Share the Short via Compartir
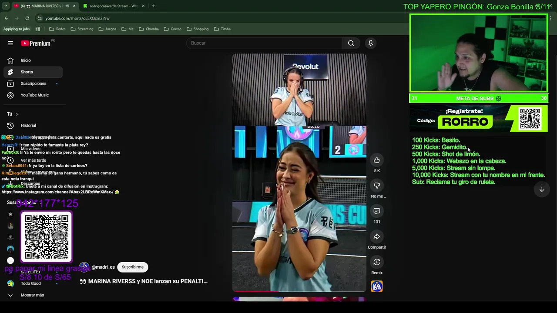Viewport: 557px width, 313px height. coord(377,236)
